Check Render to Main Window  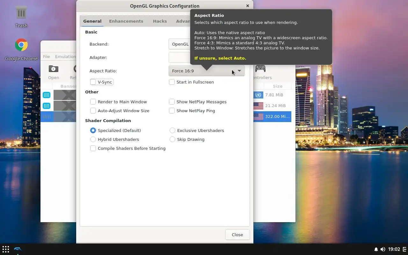click(93, 102)
